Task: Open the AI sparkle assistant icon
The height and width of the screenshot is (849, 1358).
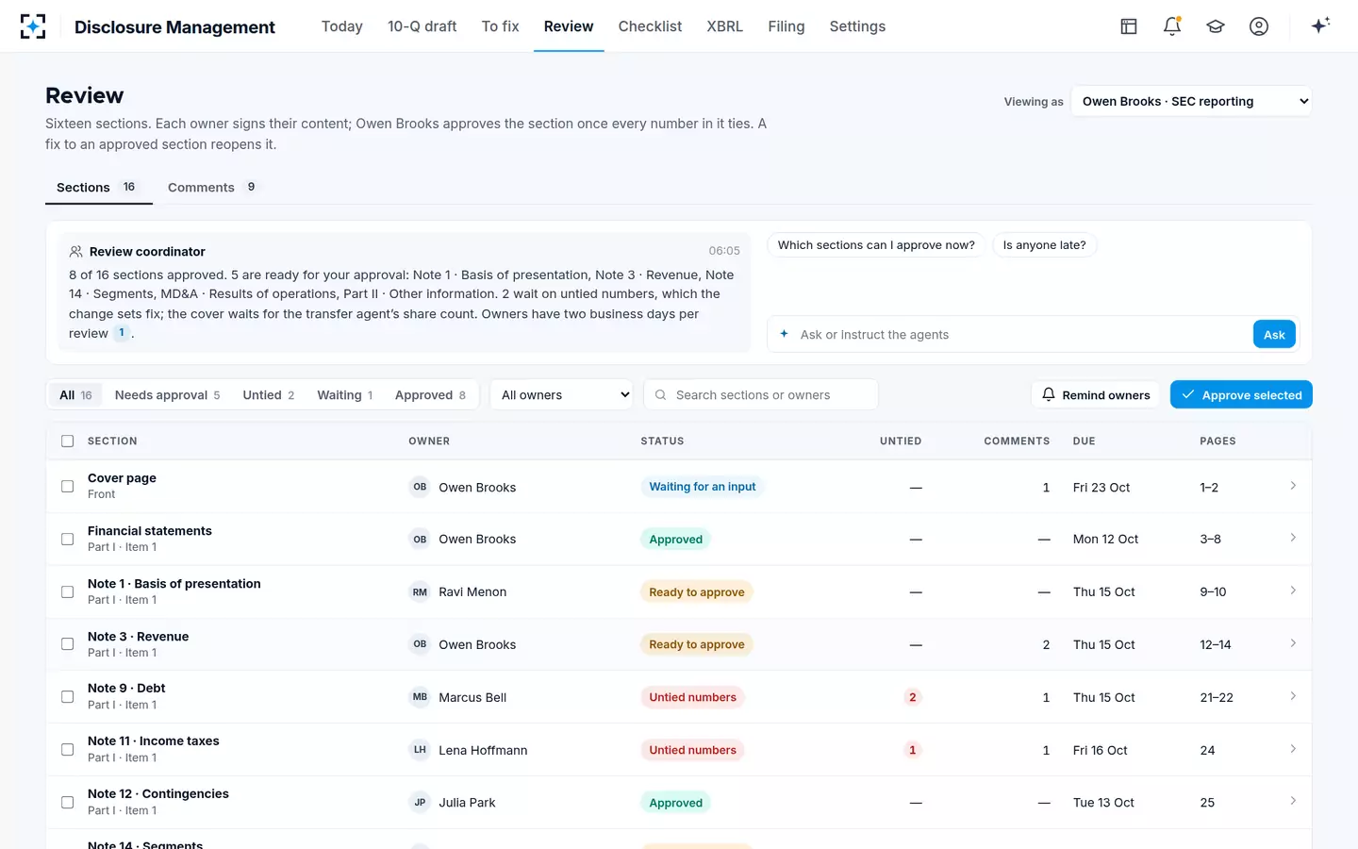Action: tap(1320, 25)
